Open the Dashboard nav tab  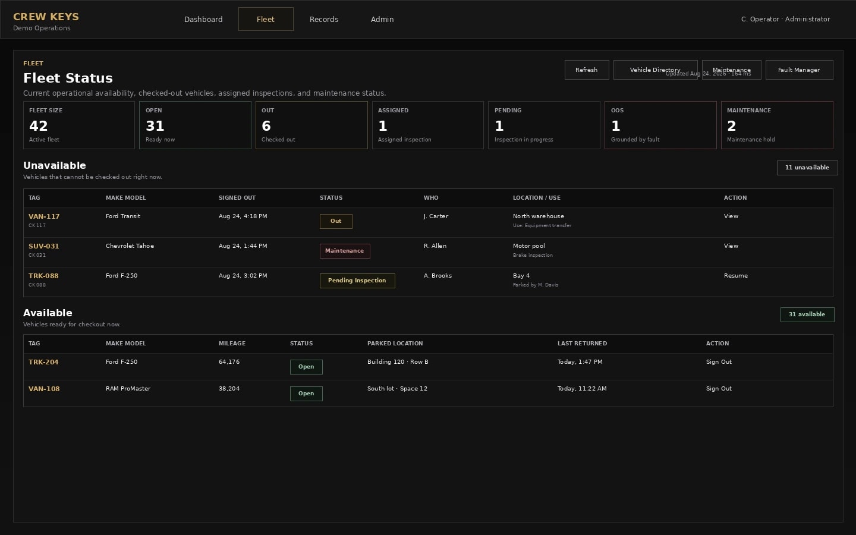click(x=203, y=19)
